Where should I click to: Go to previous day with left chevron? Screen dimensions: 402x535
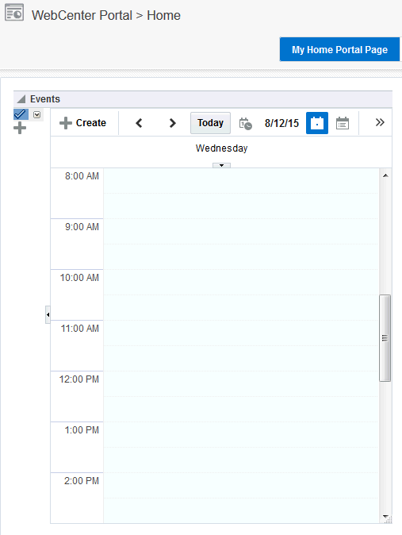pos(139,123)
